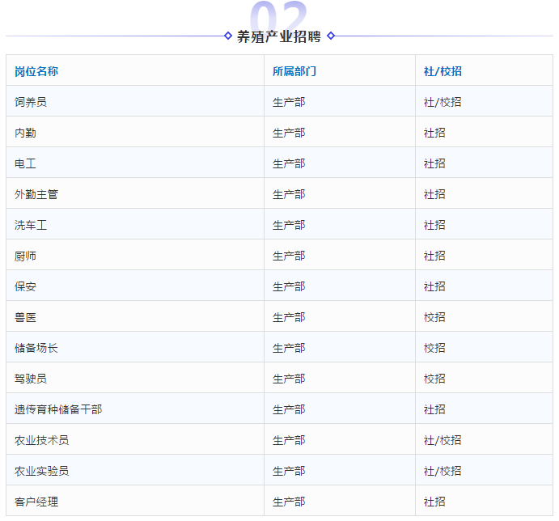559x521 pixels.
Task: Open the 农业技术员 job listing
Action: (41, 440)
